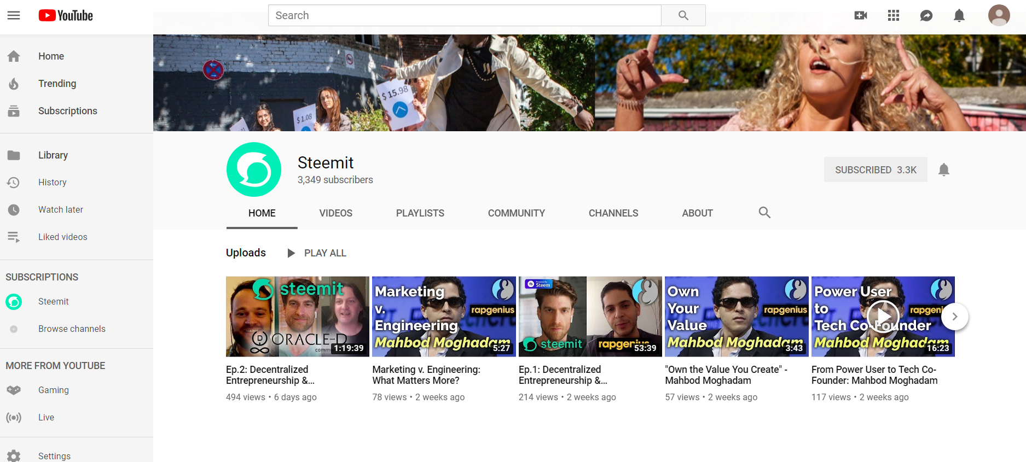This screenshot has width=1026, height=462.
Task: Click the Steemit subscription avatar in sidebar
Action: click(x=14, y=301)
